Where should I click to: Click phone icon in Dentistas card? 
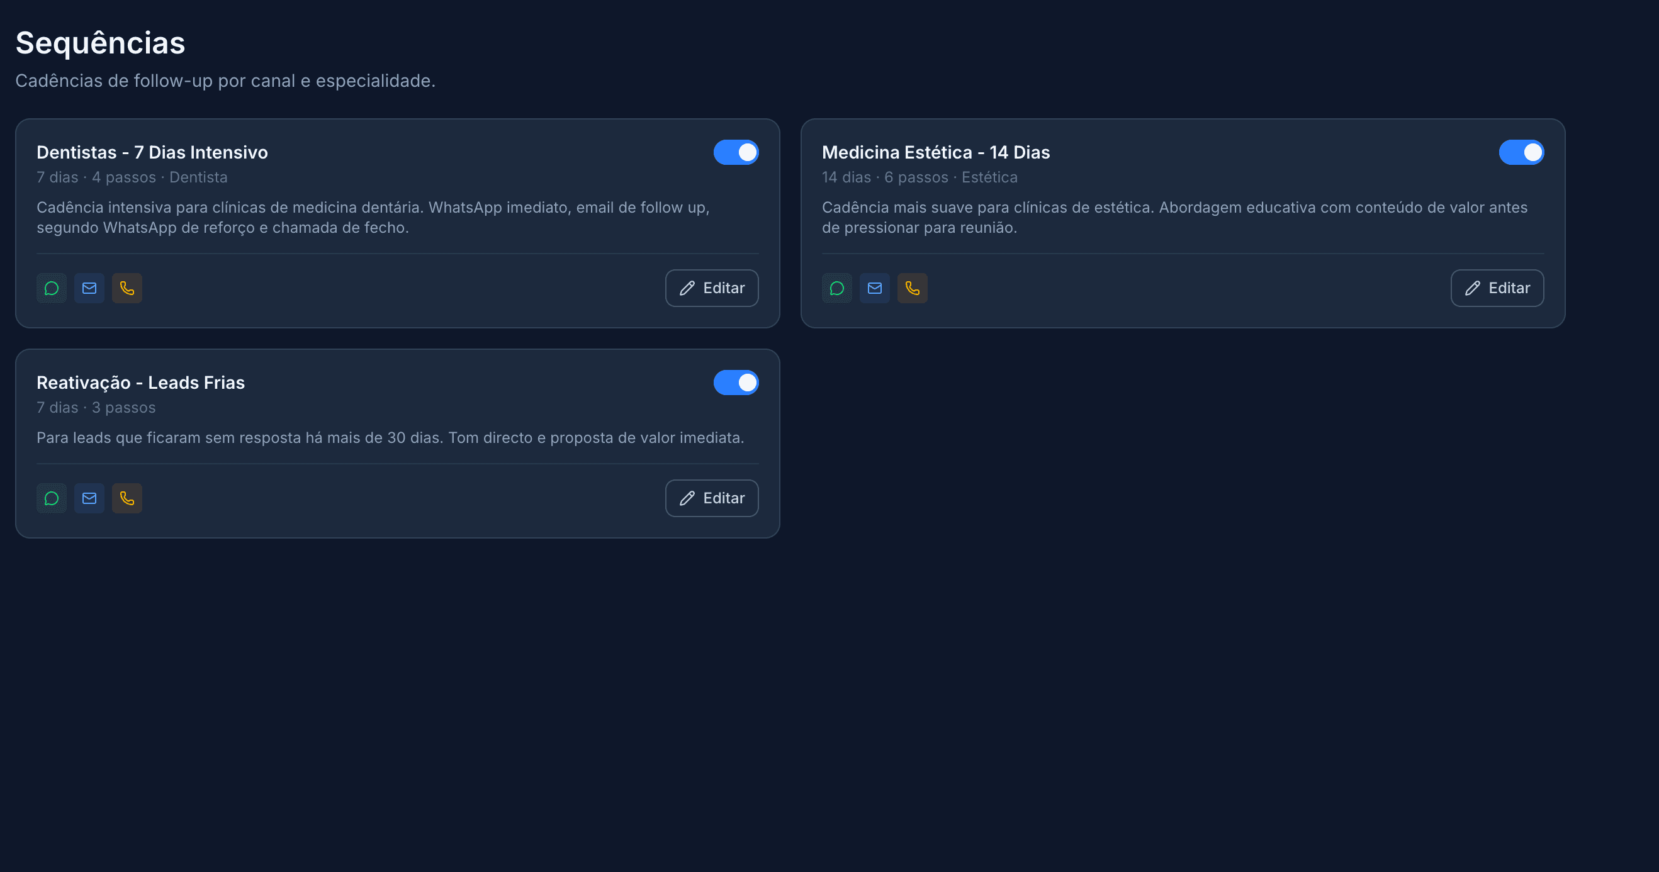(127, 288)
